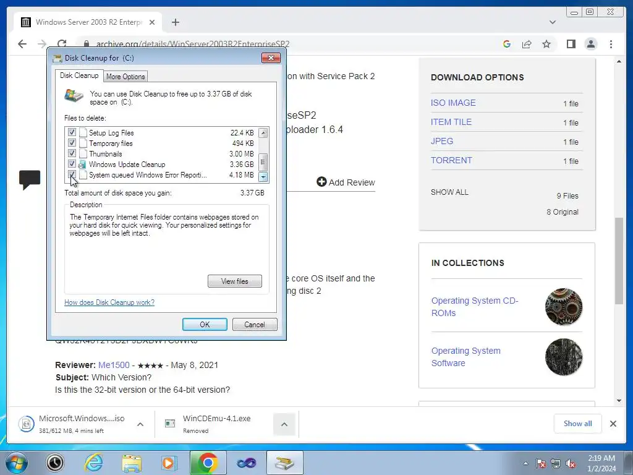Uncheck Windows Update Cleanup checkbox
Image resolution: width=633 pixels, height=475 pixels.
pos(72,163)
